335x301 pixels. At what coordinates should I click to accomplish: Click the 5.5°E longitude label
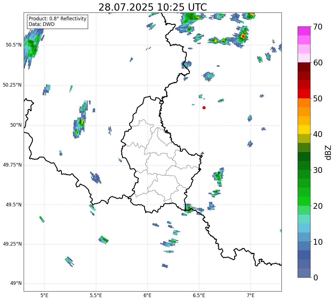tap(96, 295)
